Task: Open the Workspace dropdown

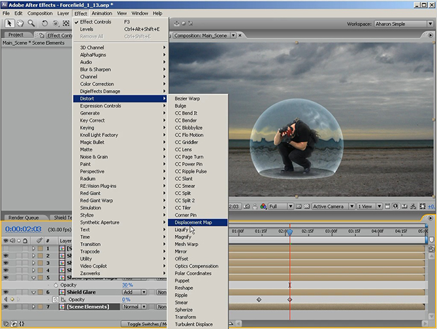Action: 403,24
